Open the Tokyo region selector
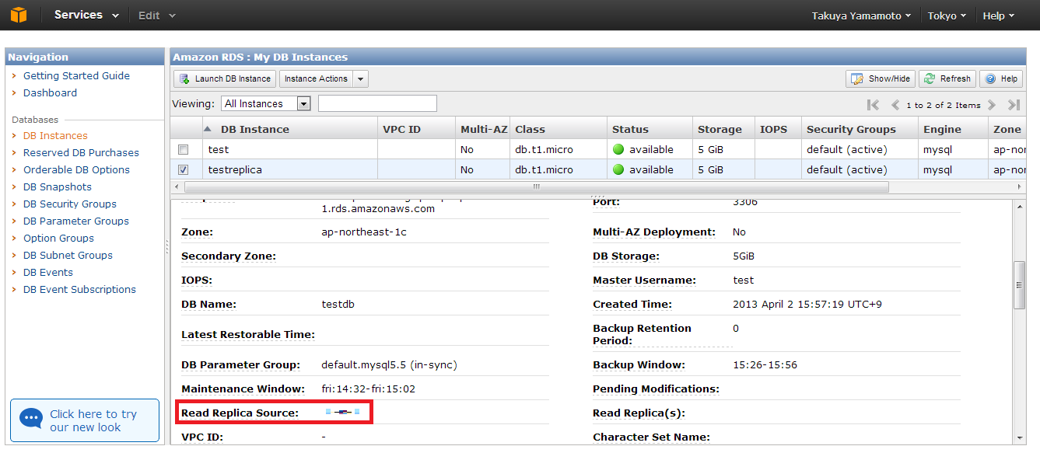1040x453 pixels. coord(947,16)
